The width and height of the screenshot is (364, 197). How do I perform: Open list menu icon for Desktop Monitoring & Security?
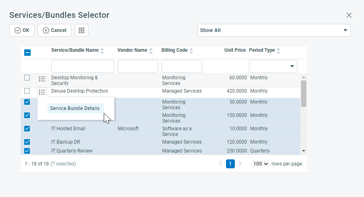[42, 79]
